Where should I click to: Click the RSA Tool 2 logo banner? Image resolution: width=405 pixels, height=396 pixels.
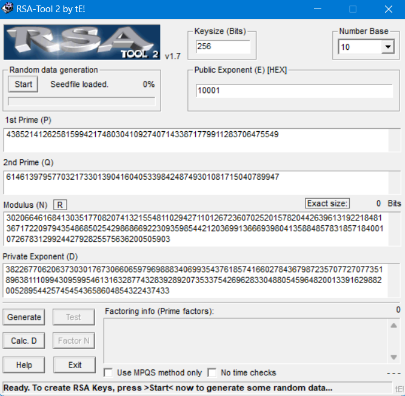coord(82,43)
